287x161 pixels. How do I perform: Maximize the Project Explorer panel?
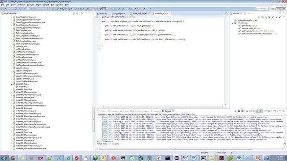tap(92, 13)
